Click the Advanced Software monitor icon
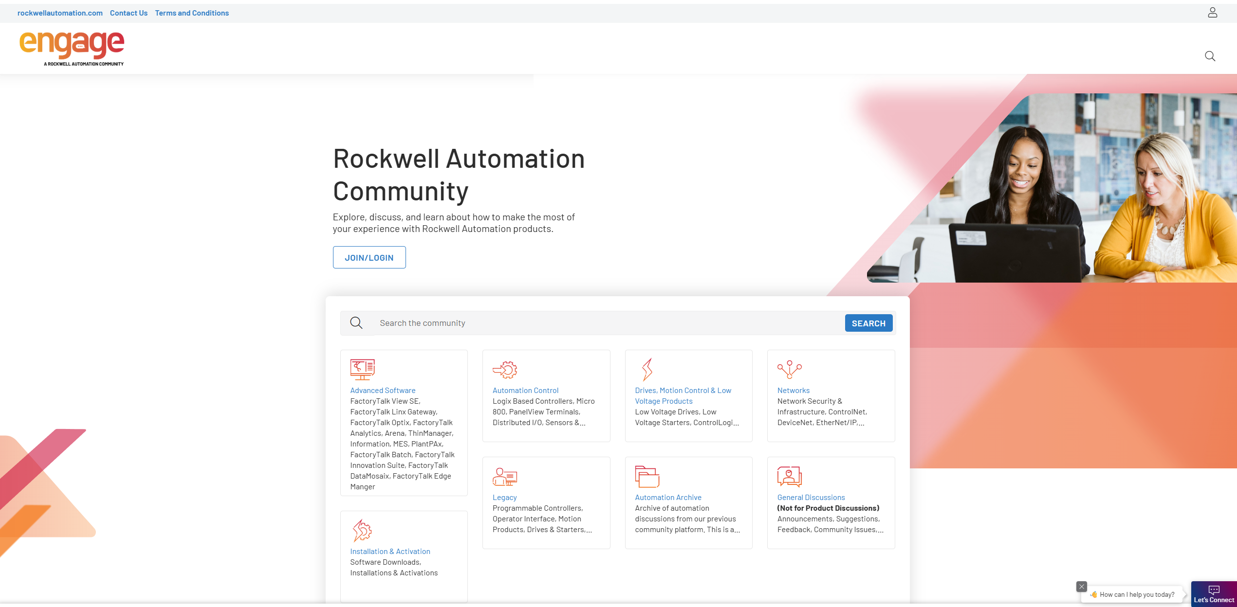 click(362, 370)
